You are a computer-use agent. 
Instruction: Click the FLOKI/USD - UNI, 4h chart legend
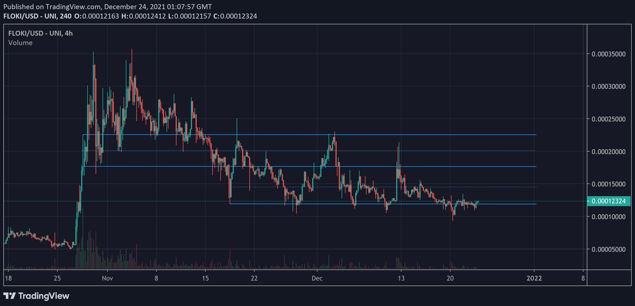click(41, 34)
